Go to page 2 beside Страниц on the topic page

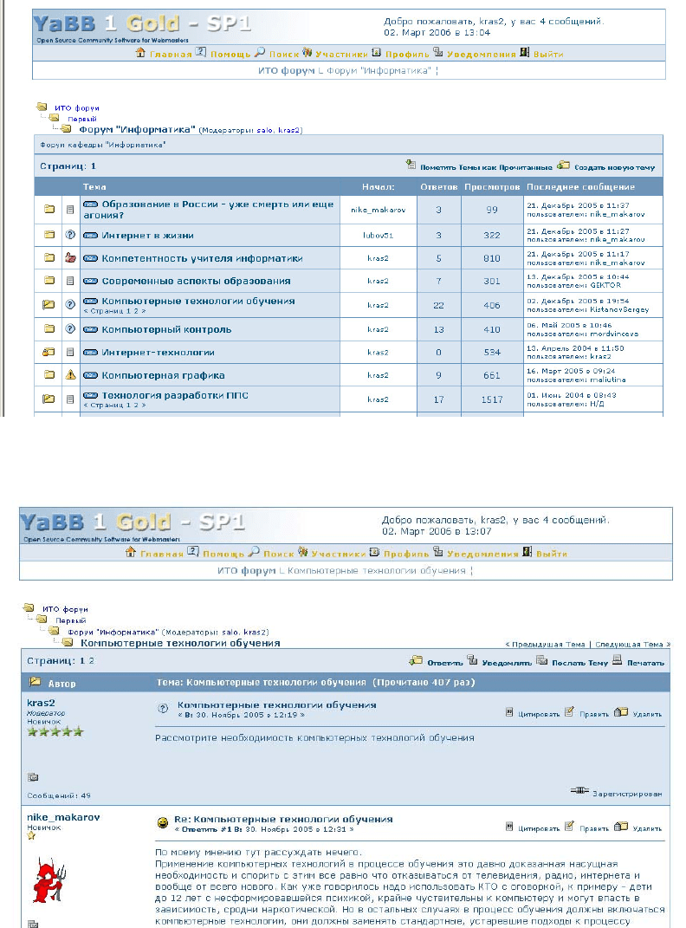coord(92,661)
